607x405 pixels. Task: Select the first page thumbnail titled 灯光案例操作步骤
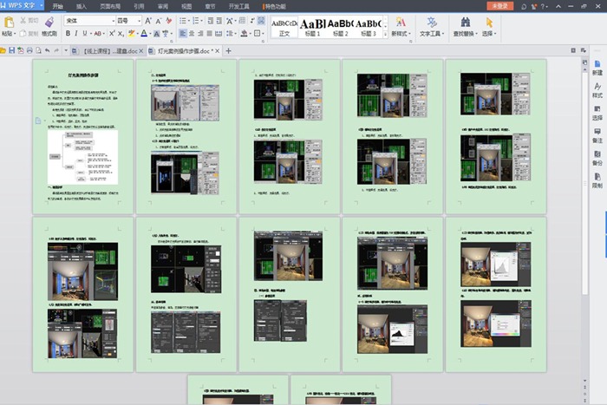83,136
